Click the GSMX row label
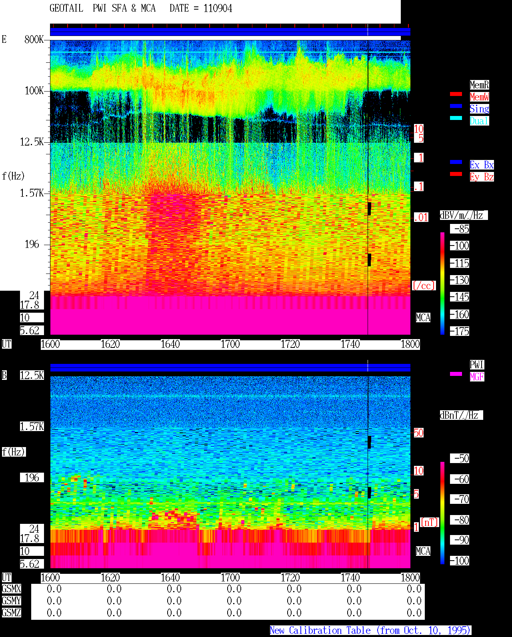The height and width of the screenshot is (637, 512). [11, 589]
